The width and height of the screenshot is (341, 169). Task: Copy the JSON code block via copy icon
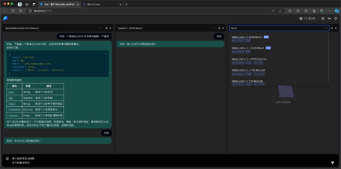[x=105, y=54]
